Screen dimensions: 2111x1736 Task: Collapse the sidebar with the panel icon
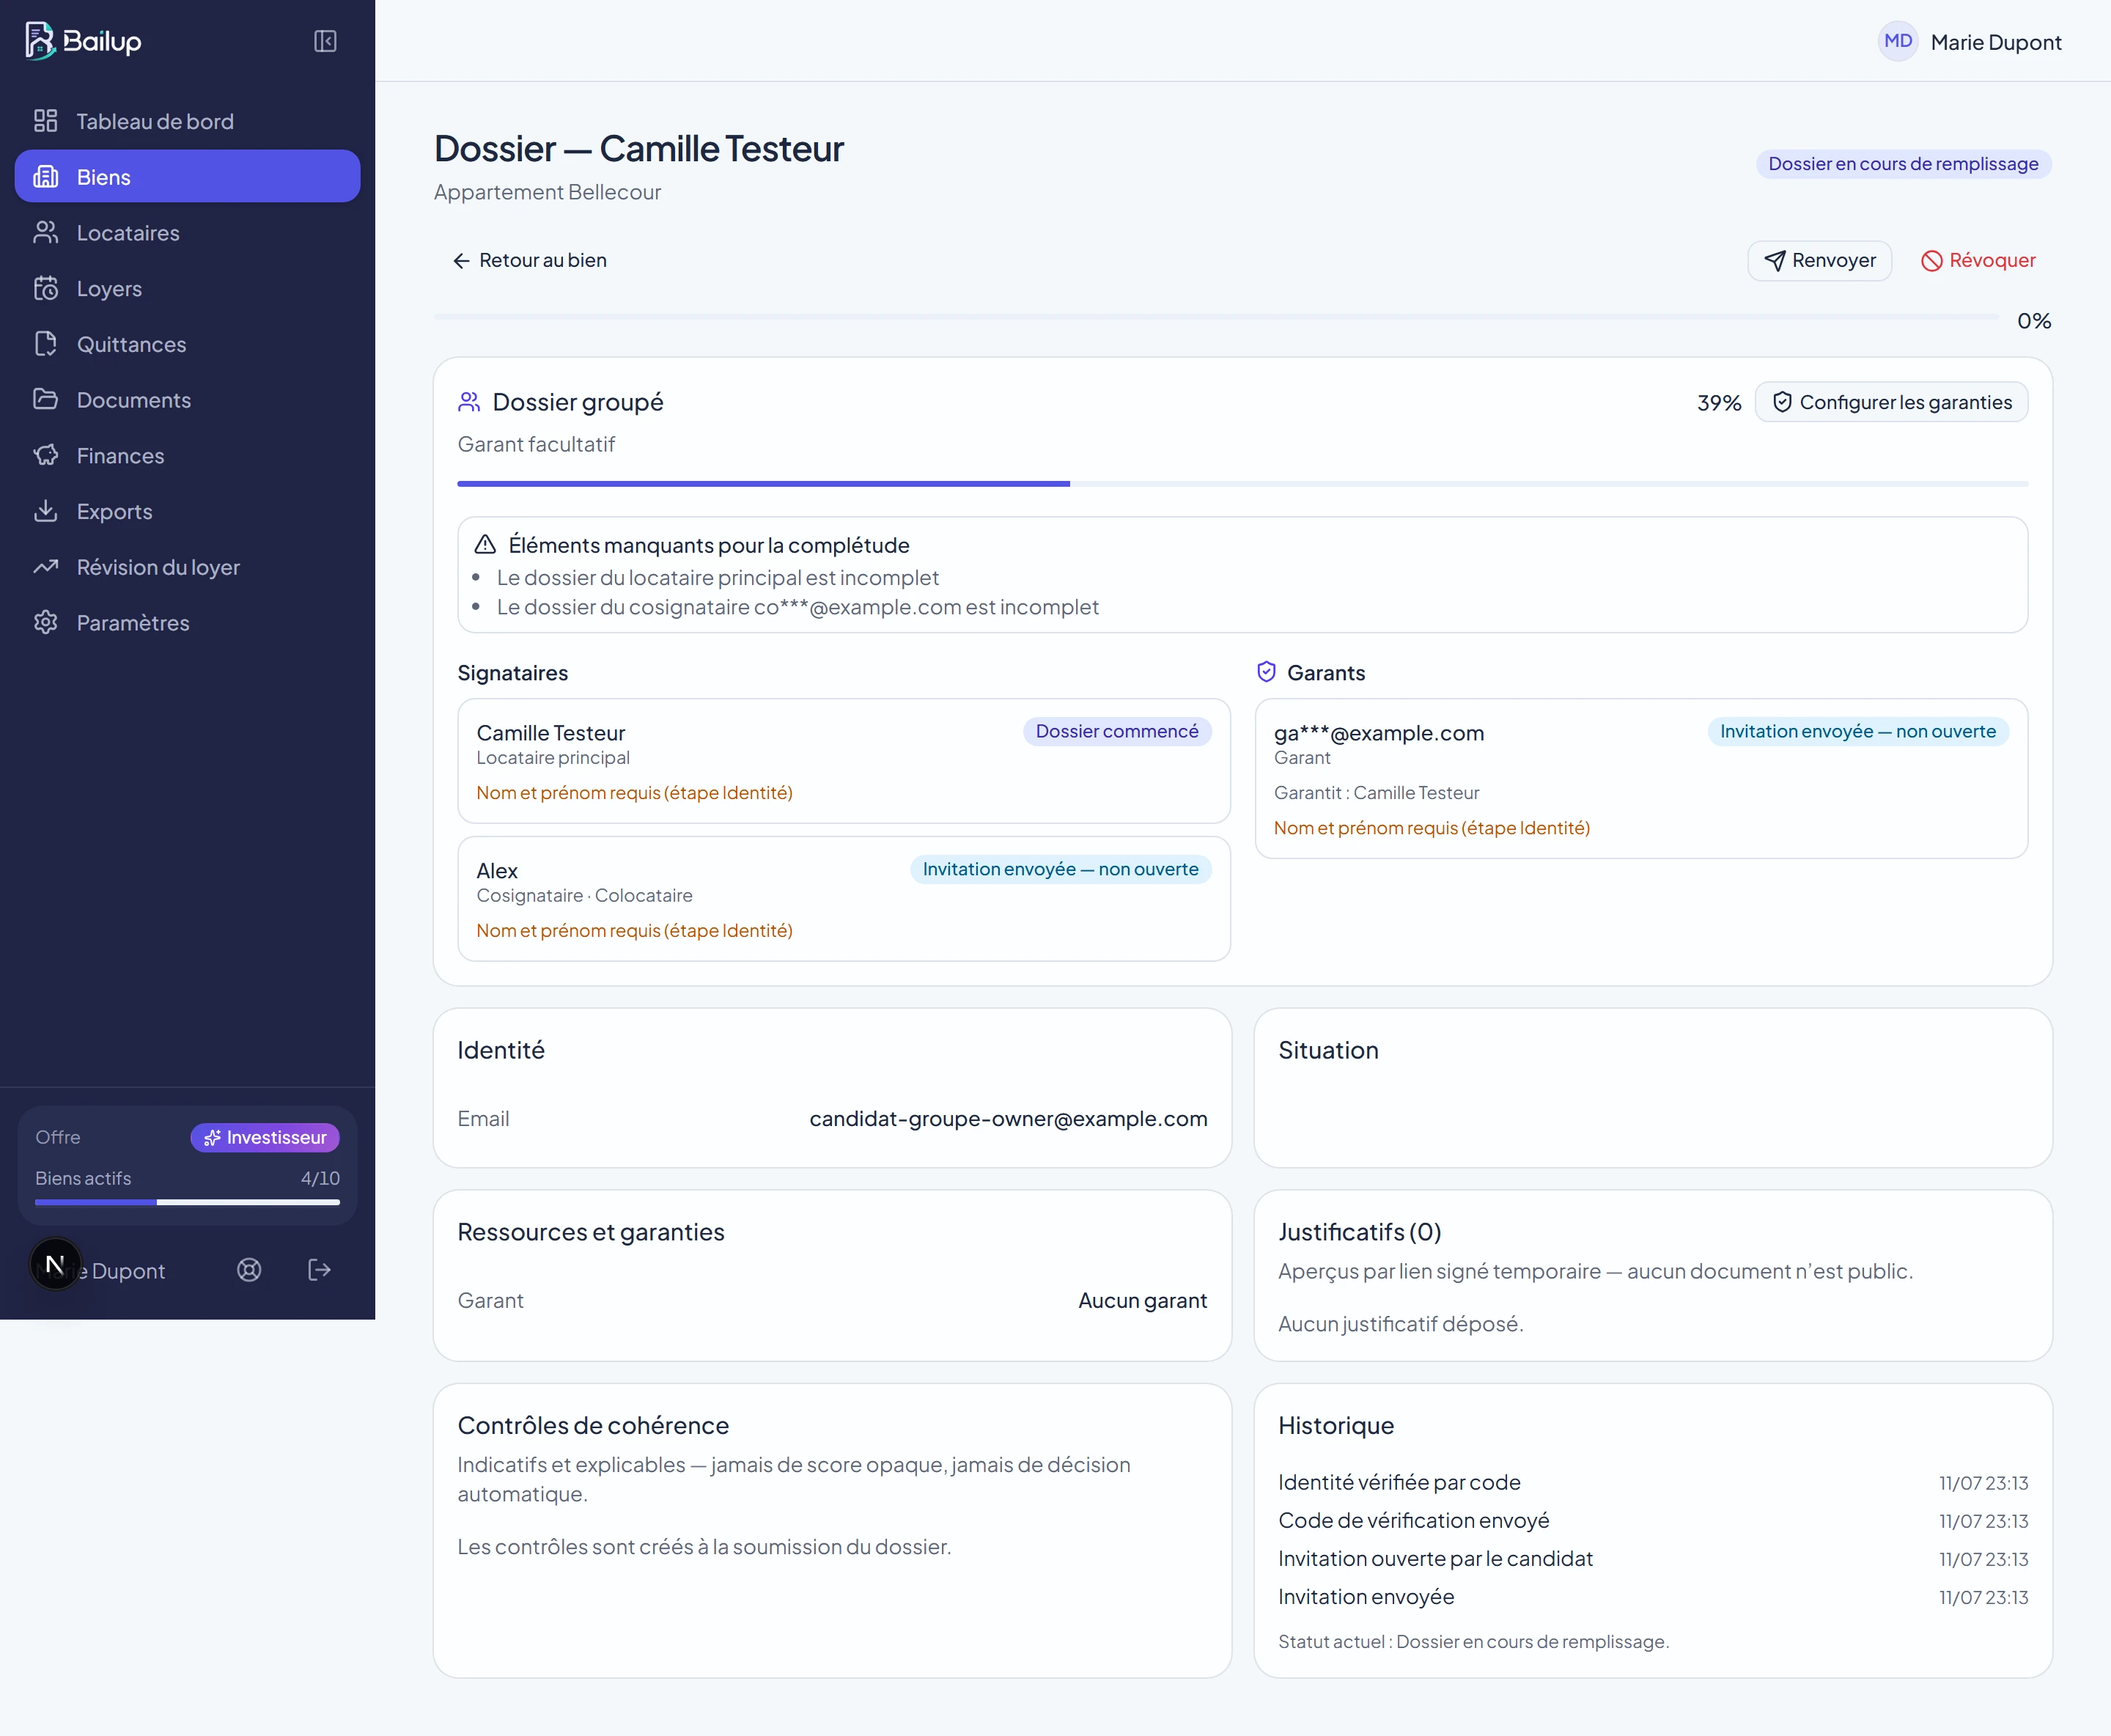325,41
